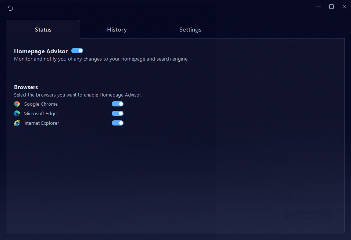
Task: Select the Status tab
Action: click(43, 29)
